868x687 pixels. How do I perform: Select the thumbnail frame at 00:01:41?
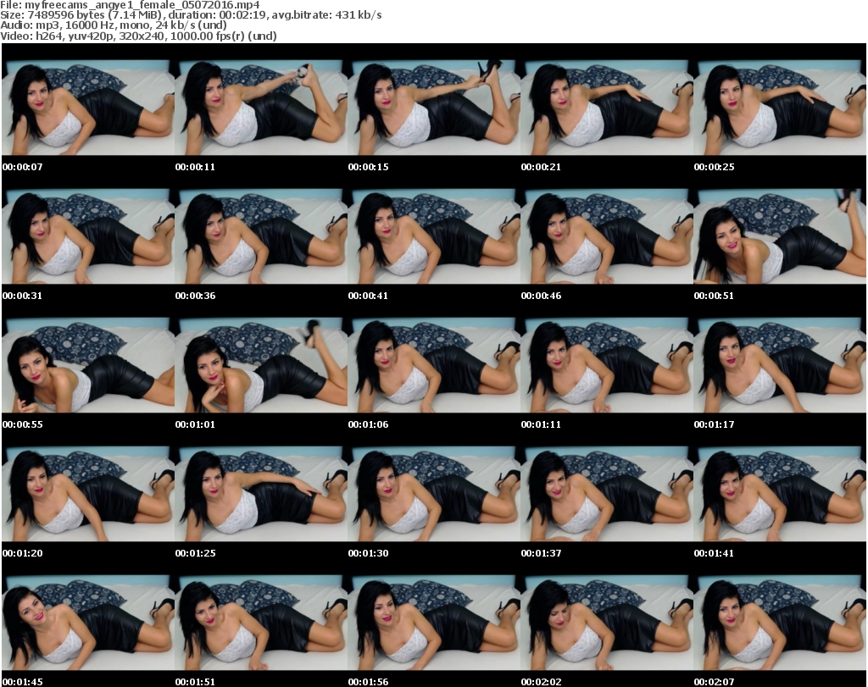[780, 495]
